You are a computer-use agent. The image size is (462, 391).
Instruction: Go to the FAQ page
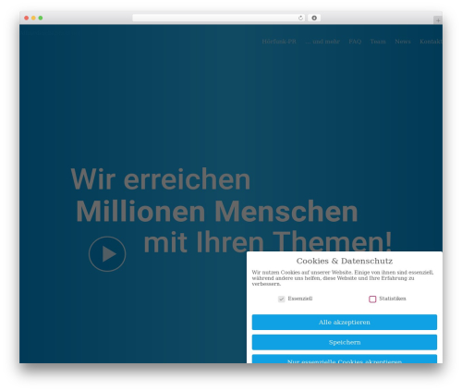[355, 42]
